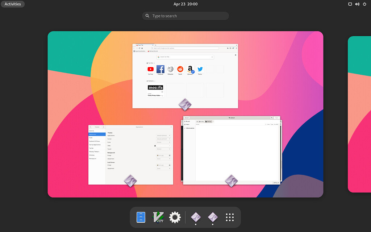
Task: Open the Wikipedia top site shortcut
Action: pos(170,69)
